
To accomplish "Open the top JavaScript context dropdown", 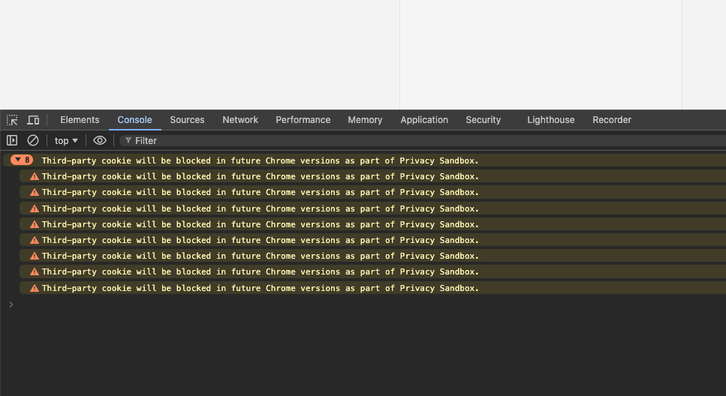I will tap(66, 141).
